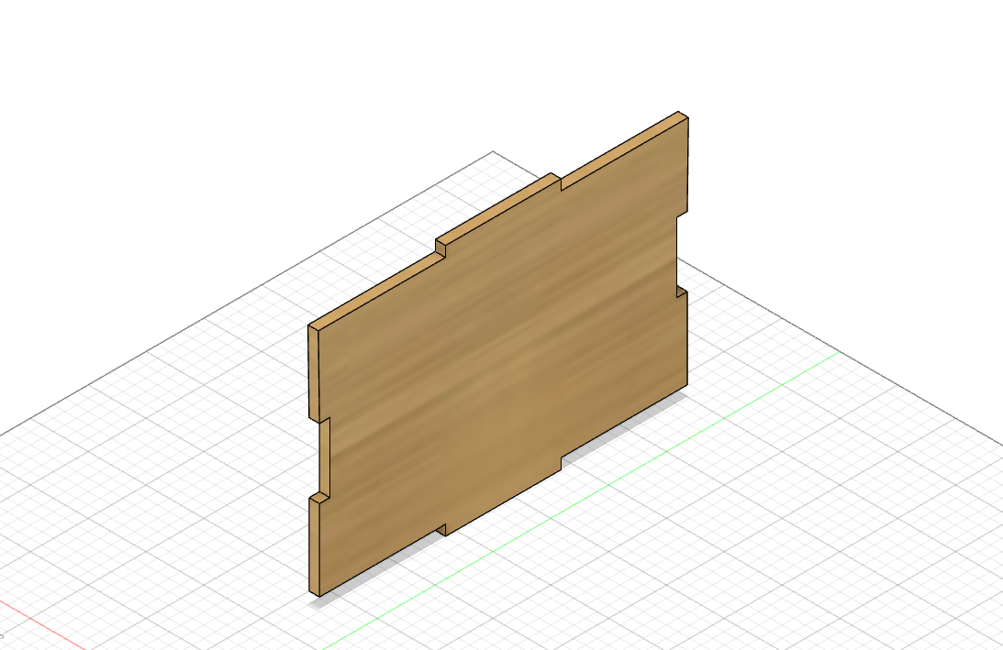Select the green axis line on the grid

tap(580, 500)
